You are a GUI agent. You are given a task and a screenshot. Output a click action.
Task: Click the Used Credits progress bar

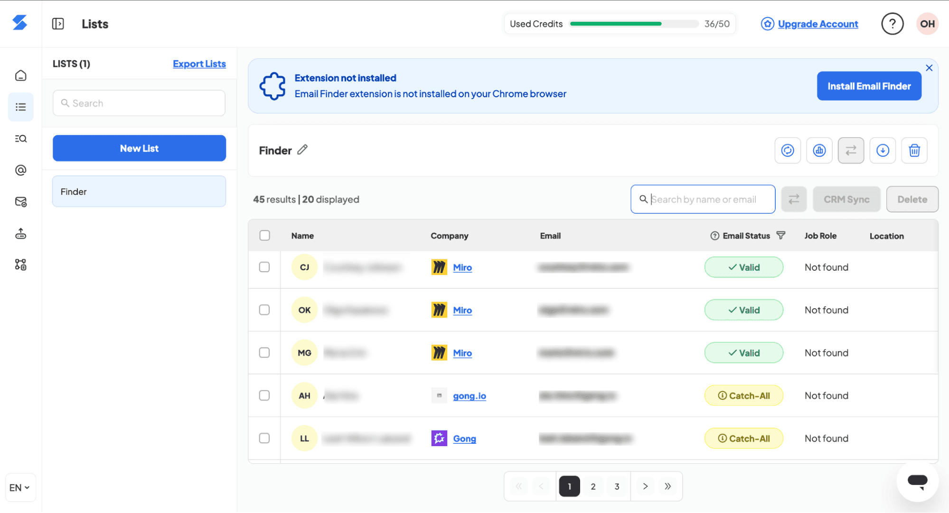click(x=634, y=24)
